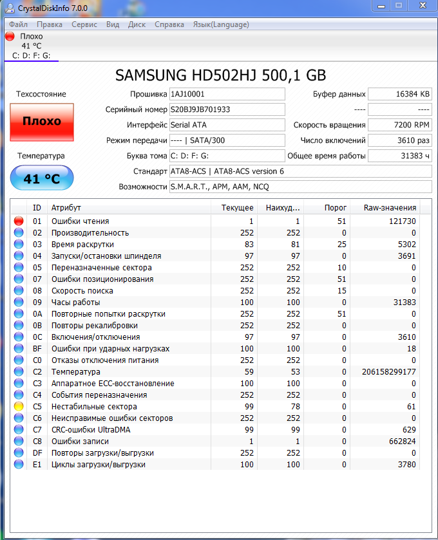The width and height of the screenshot is (438, 540).
Task: Click the ID column header
Action: pos(37,208)
